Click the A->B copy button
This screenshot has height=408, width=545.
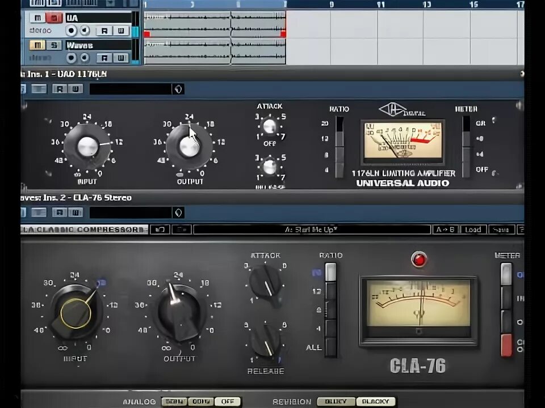pos(445,229)
